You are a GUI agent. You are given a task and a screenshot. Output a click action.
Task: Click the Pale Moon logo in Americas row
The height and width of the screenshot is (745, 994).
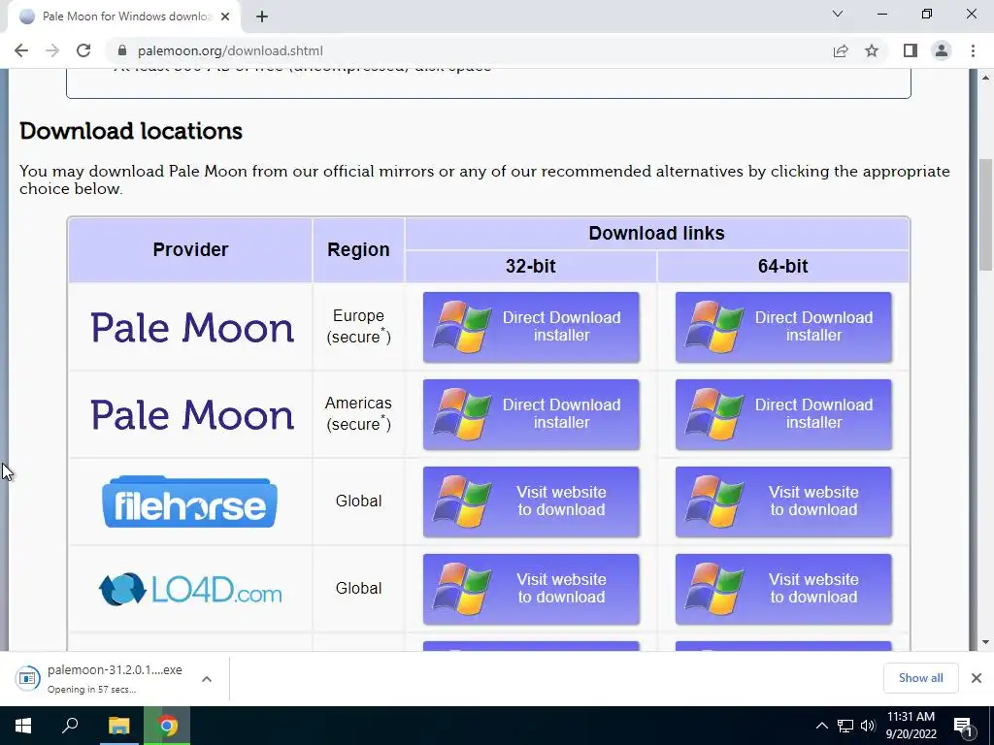click(192, 415)
